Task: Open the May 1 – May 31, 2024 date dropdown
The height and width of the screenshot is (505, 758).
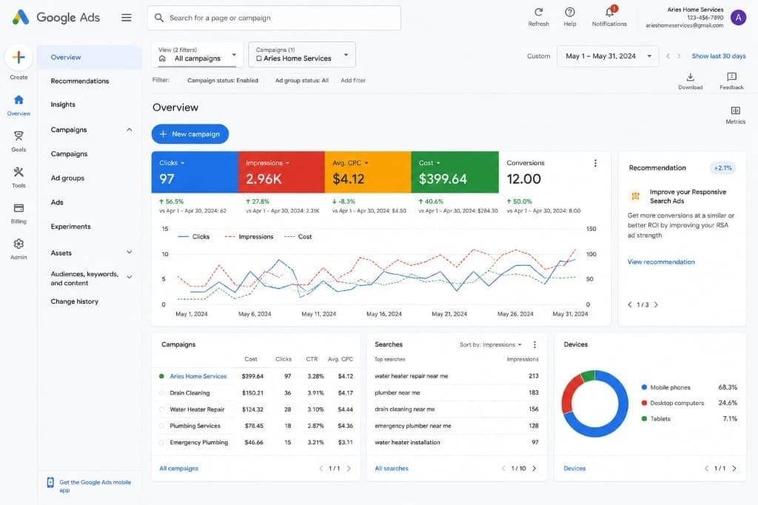Action: [x=608, y=56]
